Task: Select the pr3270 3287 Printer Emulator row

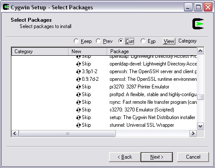Action: pyautogui.click(x=139, y=87)
